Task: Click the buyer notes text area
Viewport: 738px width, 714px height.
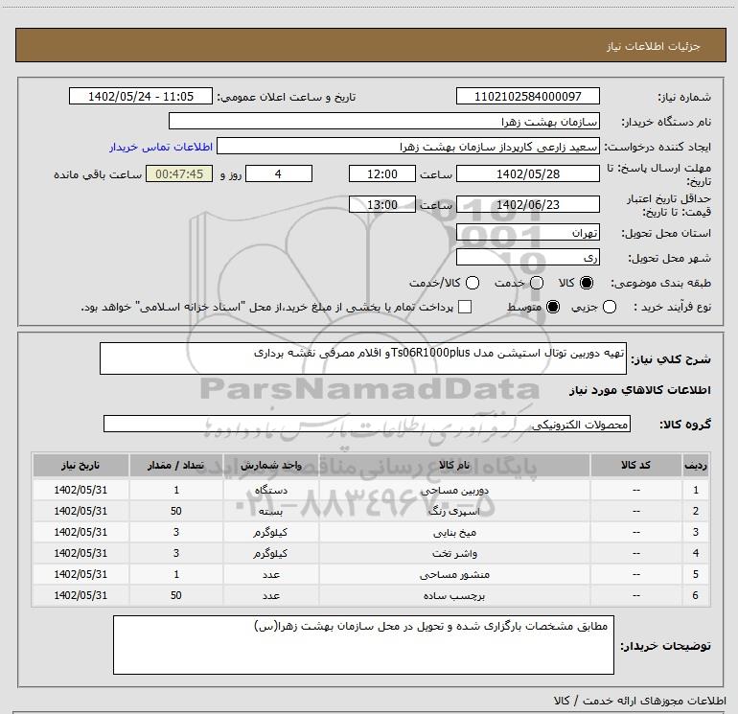Action: coord(363,645)
